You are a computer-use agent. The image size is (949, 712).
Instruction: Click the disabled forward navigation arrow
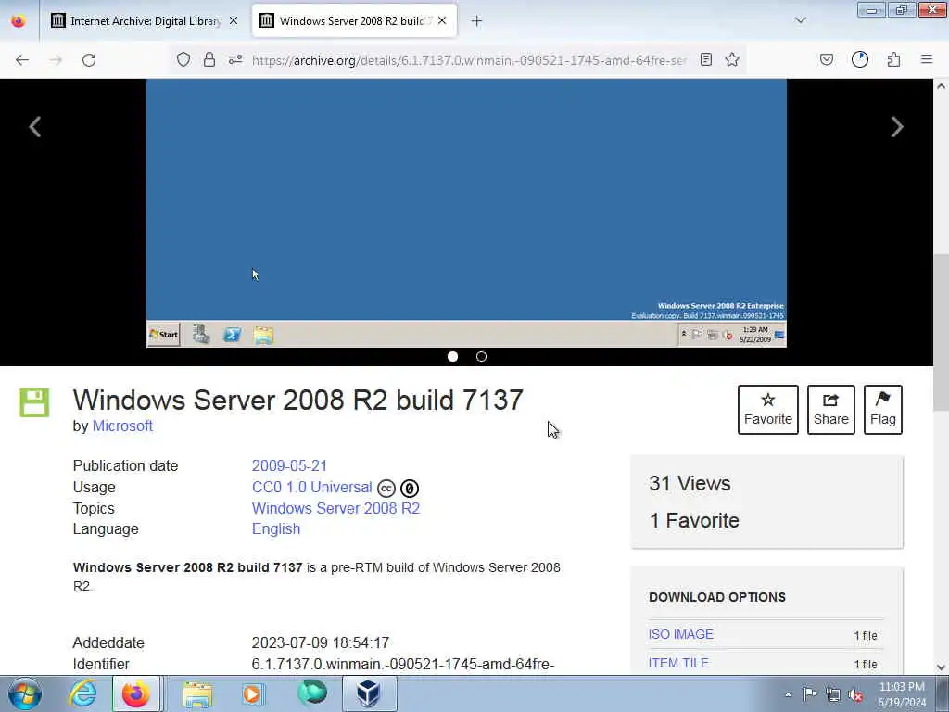tap(56, 60)
